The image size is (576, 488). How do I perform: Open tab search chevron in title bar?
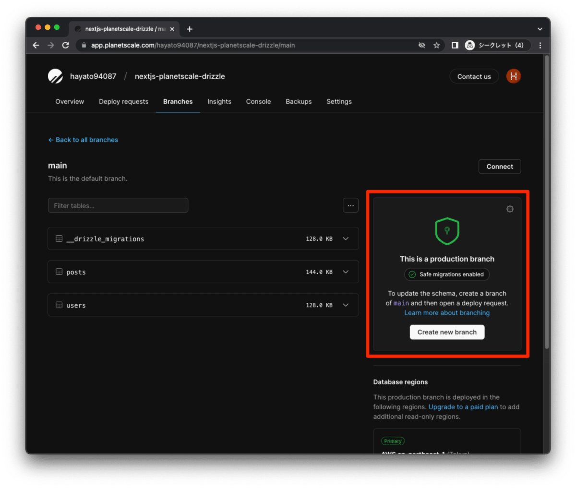pyautogui.click(x=540, y=29)
